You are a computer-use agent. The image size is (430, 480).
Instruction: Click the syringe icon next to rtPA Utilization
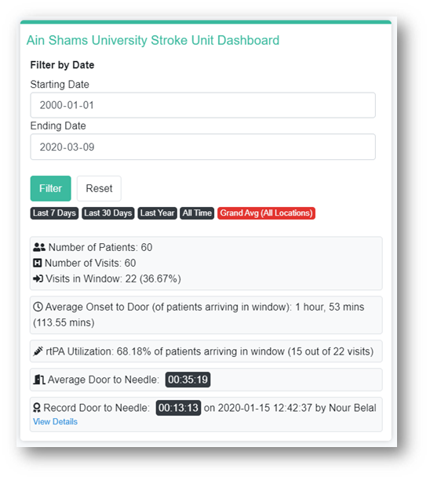(38, 351)
